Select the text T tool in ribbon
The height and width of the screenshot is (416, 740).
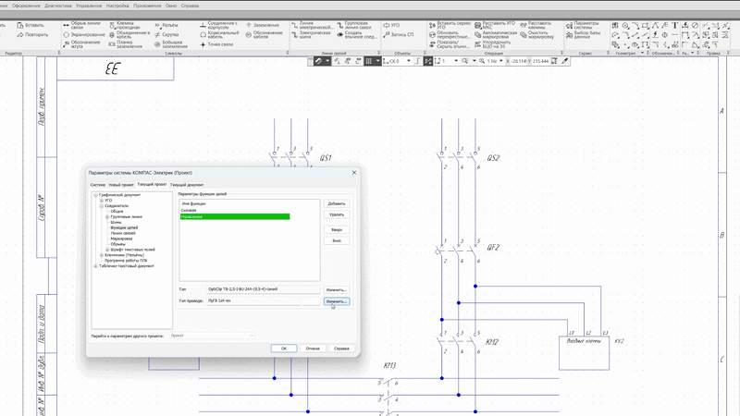675,26
